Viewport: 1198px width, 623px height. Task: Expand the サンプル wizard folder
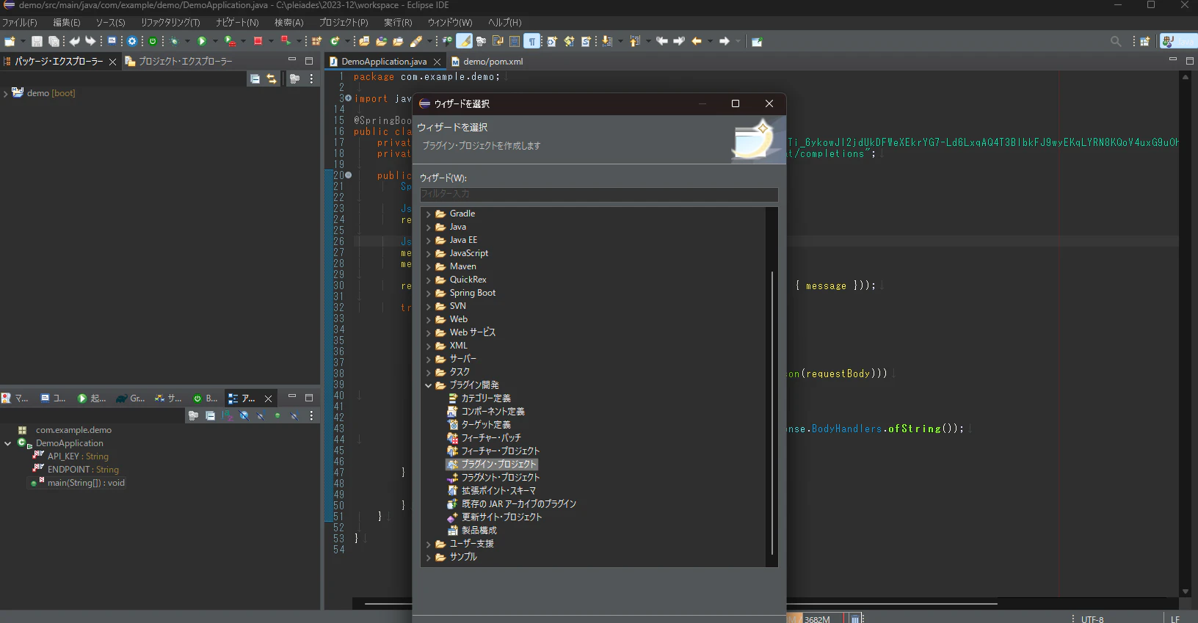429,558
